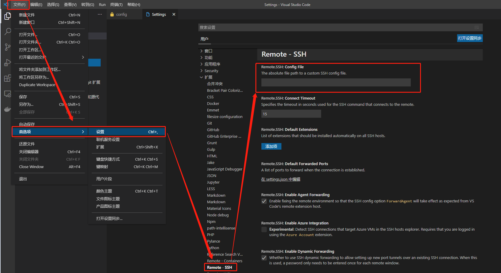Viewport: 501px width, 273px height.
Task: Select path-intellisense settings entry
Action: coord(221,228)
